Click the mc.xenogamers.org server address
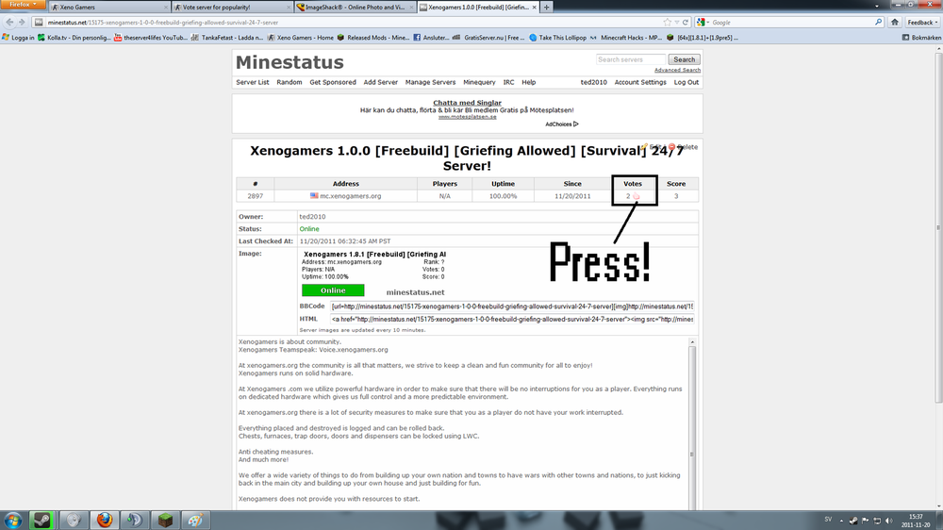The image size is (943, 530). 350,196
